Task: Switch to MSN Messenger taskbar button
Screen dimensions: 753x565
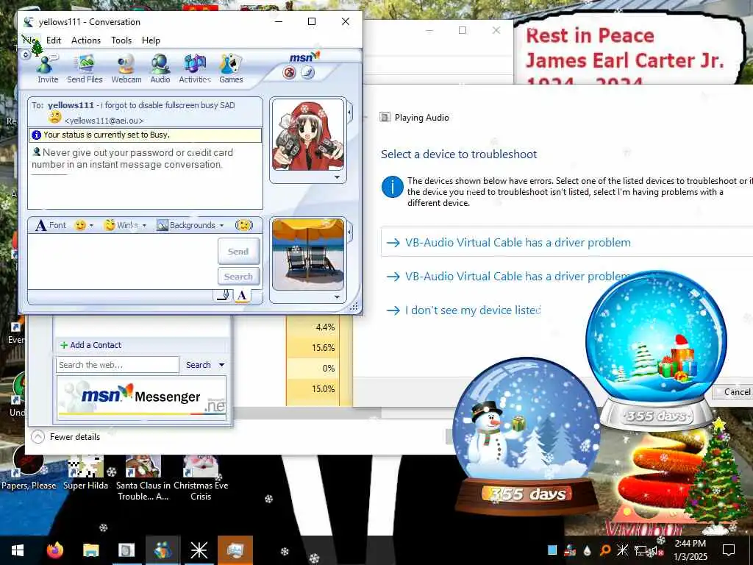Action: [x=163, y=550]
